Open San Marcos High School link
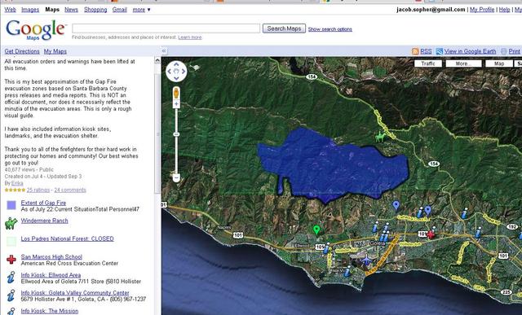 (x=51, y=256)
